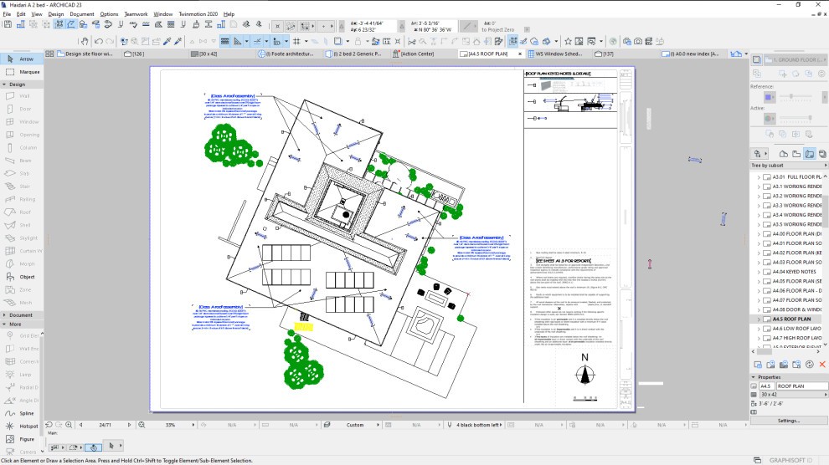The height and width of the screenshot is (465, 829).
Task: Select A4.04 KEYED NOTES layout
Action: click(x=794, y=272)
